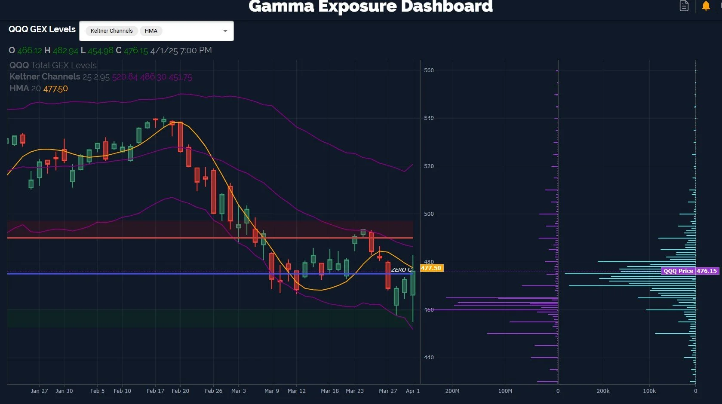
Task: Click the 500 price axis label
Action: pyautogui.click(x=429, y=214)
